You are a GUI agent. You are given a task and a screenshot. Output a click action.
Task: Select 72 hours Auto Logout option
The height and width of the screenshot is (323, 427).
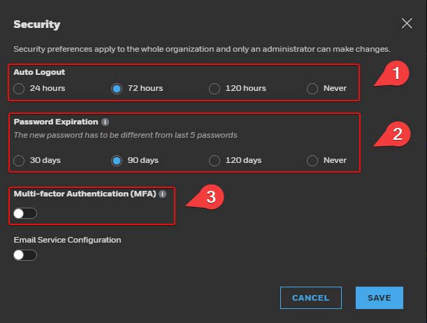(x=117, y=89)
